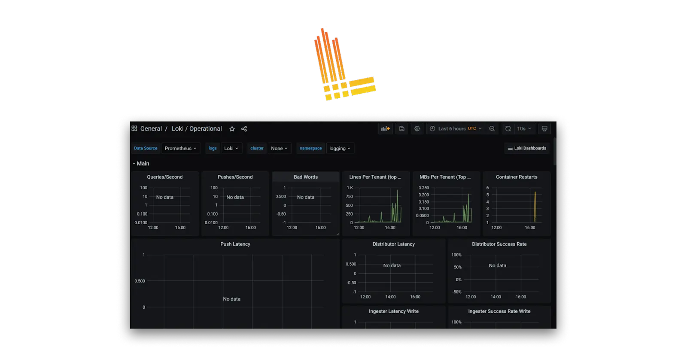
Task: Click the Loki / Operational title
Action: pyautogui.click(x=197, y=129)
